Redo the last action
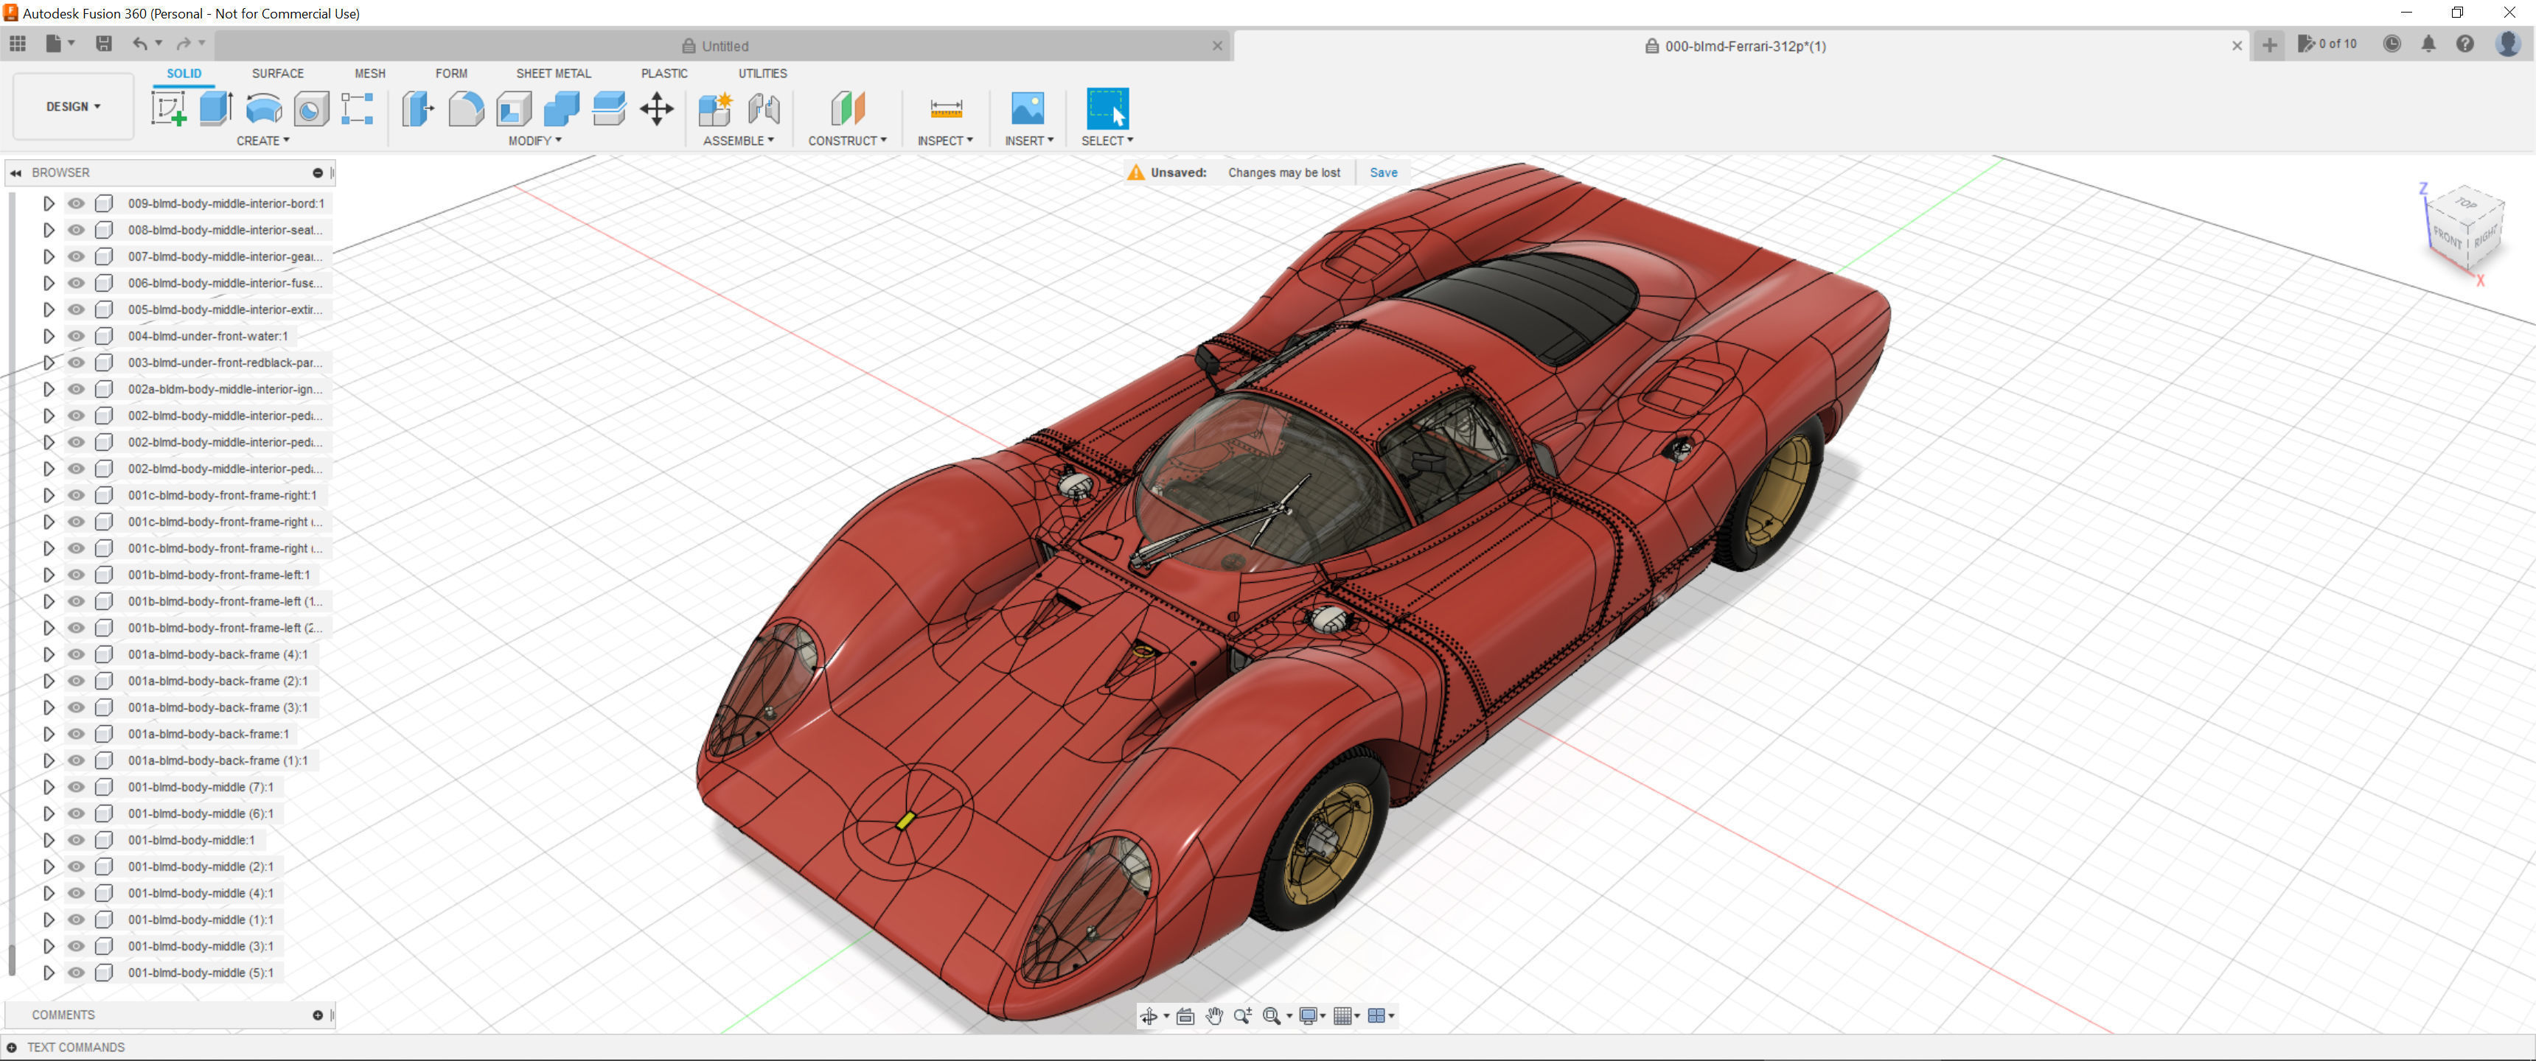The image size is (2536, 1061). [183, 43]
